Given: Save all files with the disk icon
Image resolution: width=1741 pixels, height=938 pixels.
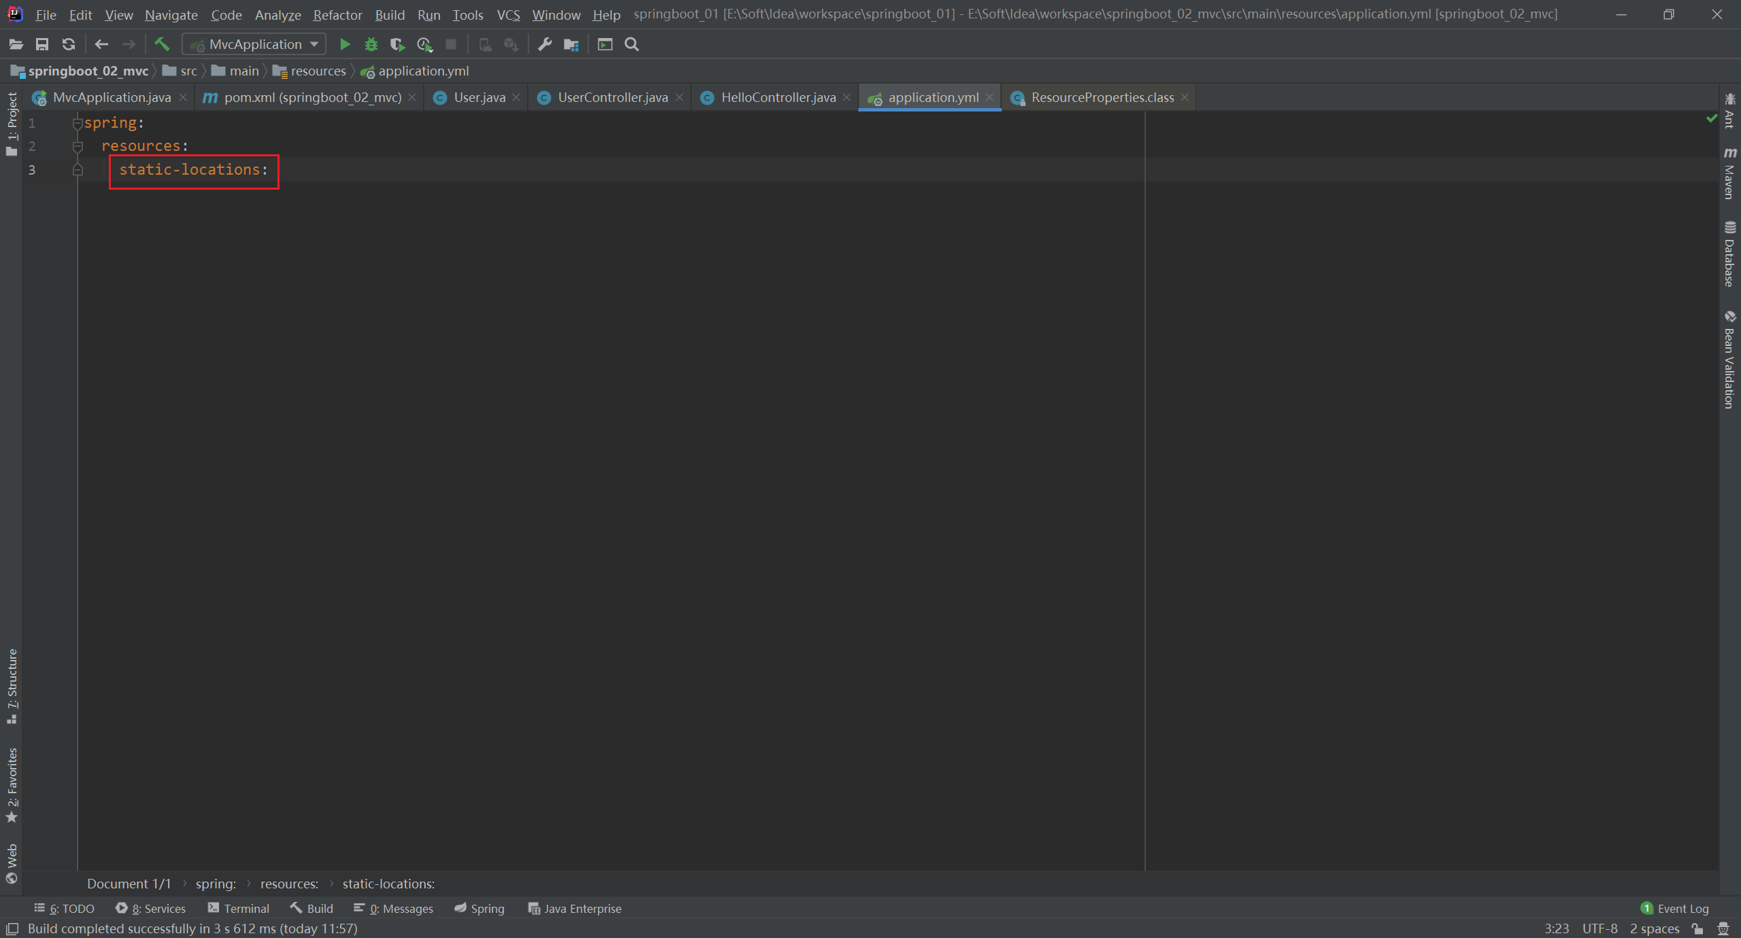Looking at the screenshot, I should [x=42, y=45].
